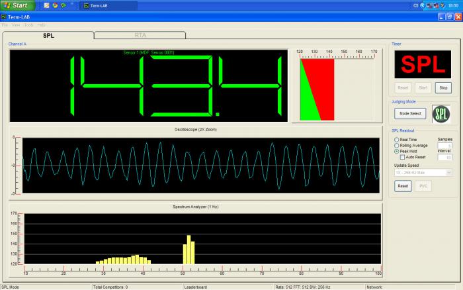Image resolution: width=463 pixels, height=290 pixels.
Task: Click the green quick launch icon
Action: click(x=63, y=5)
